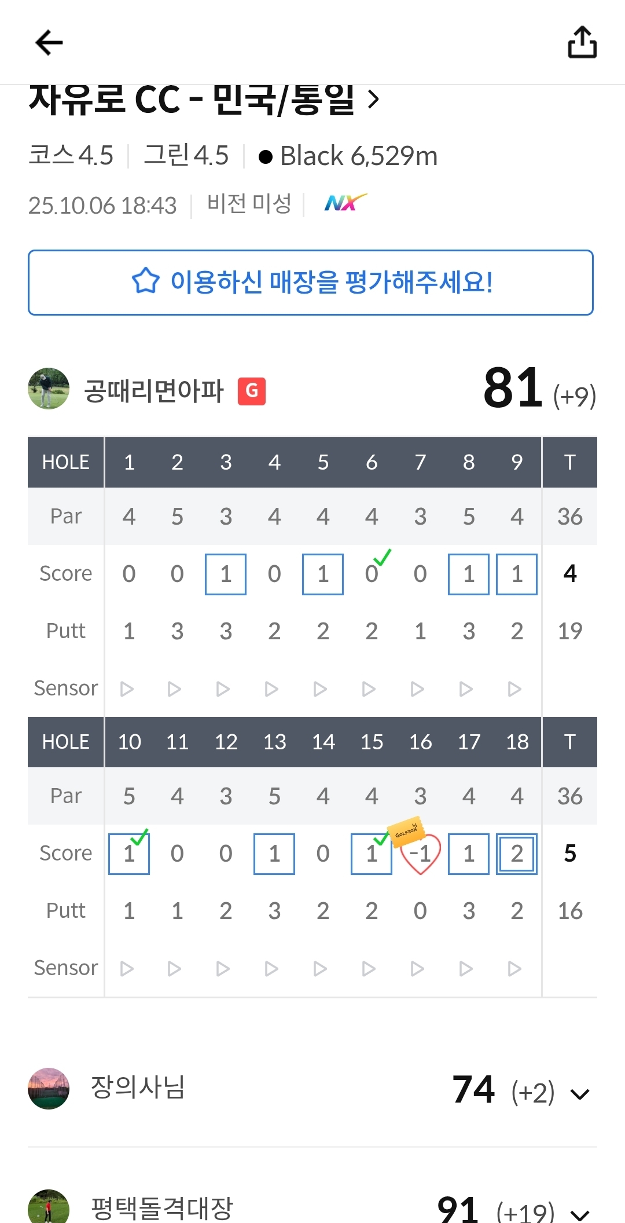Screen dimensions: 625x1223
Task: Expand 평택돌격대장 scorecard with chevron
Action: pyautogui.click(x=580, y=1213)
